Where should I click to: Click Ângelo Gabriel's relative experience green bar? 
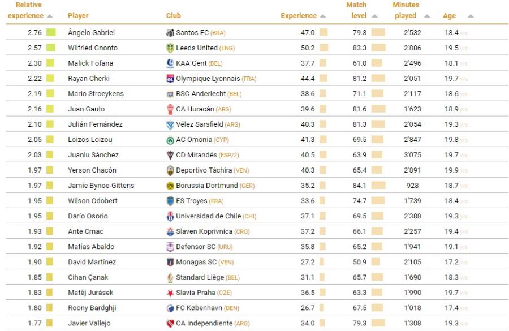[51, 33]
